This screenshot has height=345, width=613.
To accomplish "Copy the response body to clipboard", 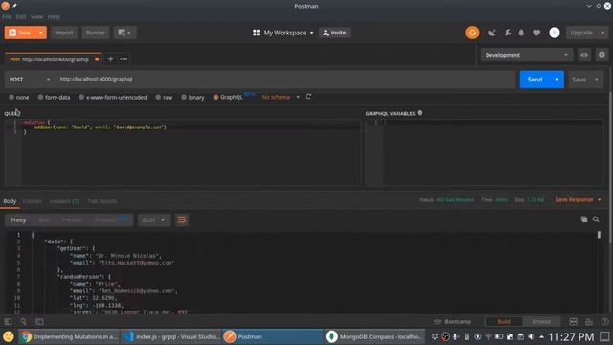I will pos(584,219).
